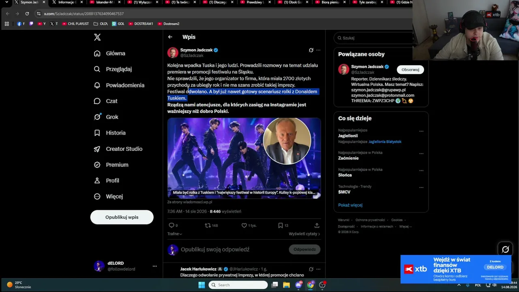Repost the post with 148 reposts
The height and width of the screenshot is (292, 519).
211,225
